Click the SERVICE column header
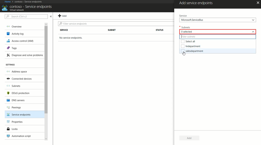This screenshot has height=145, width=261. pyautogui.click(x=64, y=30)
